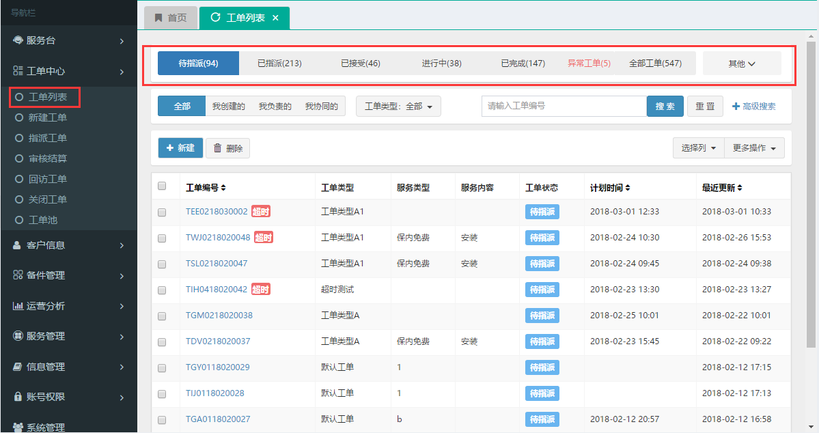Select the 已指派(213) status tab

tap(279, 64)
